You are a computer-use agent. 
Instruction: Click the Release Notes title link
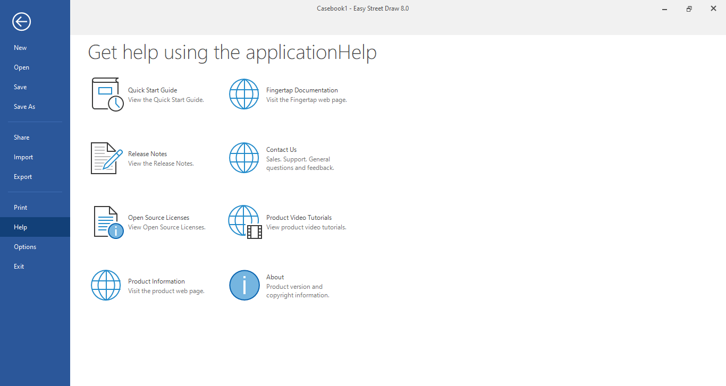click(147, 154)
